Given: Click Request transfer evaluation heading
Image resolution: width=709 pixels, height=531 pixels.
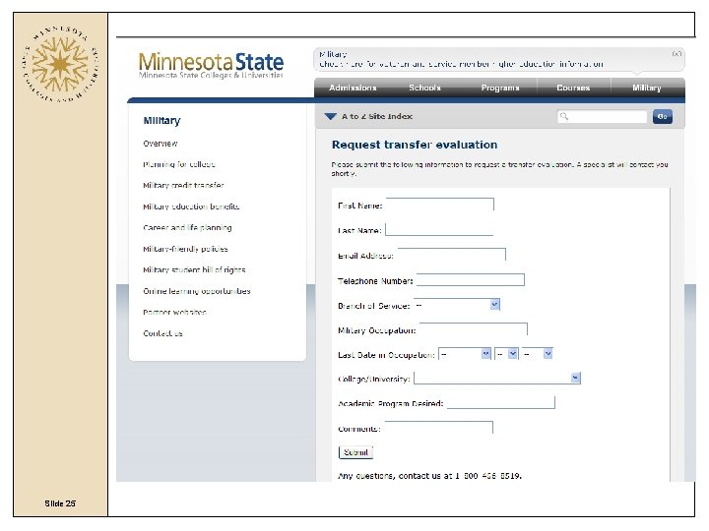Looking at the screenshot, I should click(415, 145).
